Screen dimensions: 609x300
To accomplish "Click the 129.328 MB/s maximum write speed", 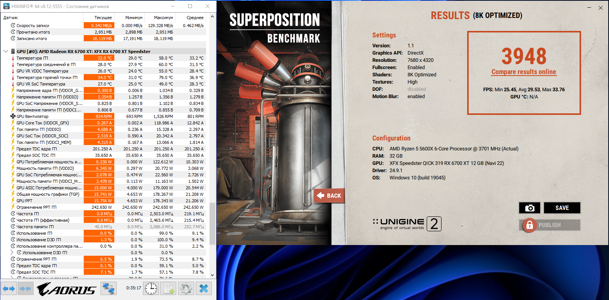I will [x=161, y=26].
